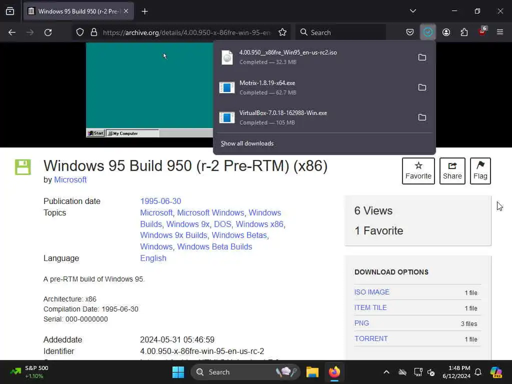Bookmark this page with the star icon

[282, 32]
